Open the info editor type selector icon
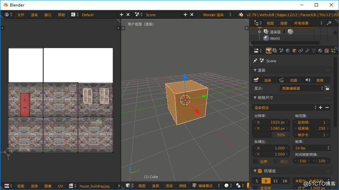Viewport: 339px width, 190px height. [x=8, y=15]
